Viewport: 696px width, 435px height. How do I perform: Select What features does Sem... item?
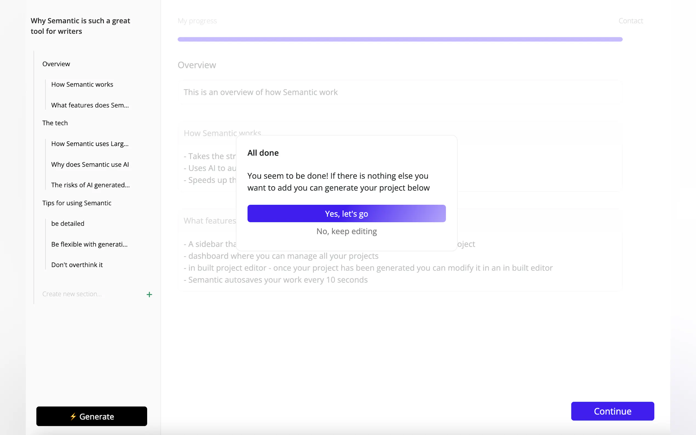[x=90, y=105]
